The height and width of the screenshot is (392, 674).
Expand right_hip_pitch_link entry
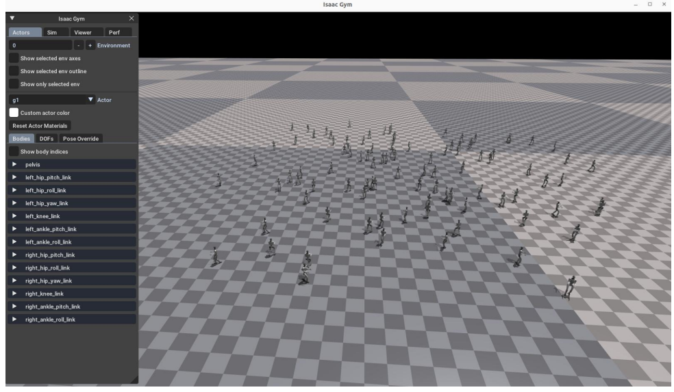tap(14, 254)
